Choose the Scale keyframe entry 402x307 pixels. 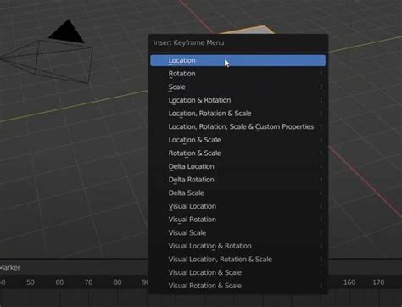pyautogui.click(x=237, y=87)
